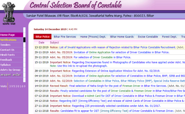Open the Forest Dept. tab
185x114 pixels.
[169, 37]
